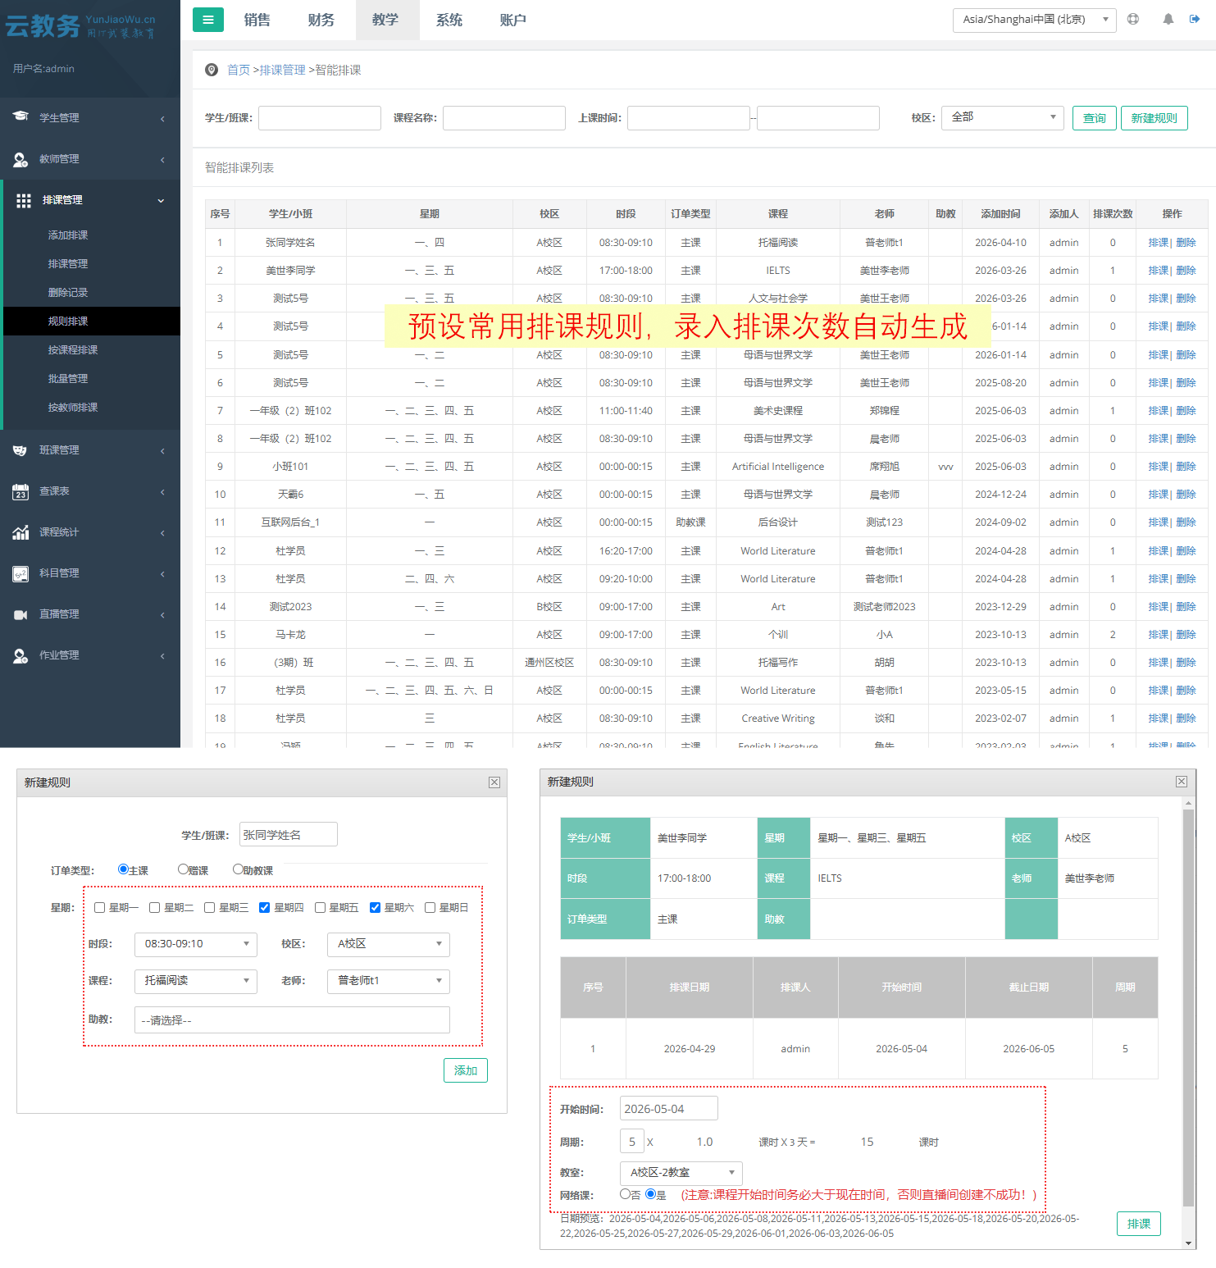Uncheck the 星期四 checkbox

coord(264,907)
